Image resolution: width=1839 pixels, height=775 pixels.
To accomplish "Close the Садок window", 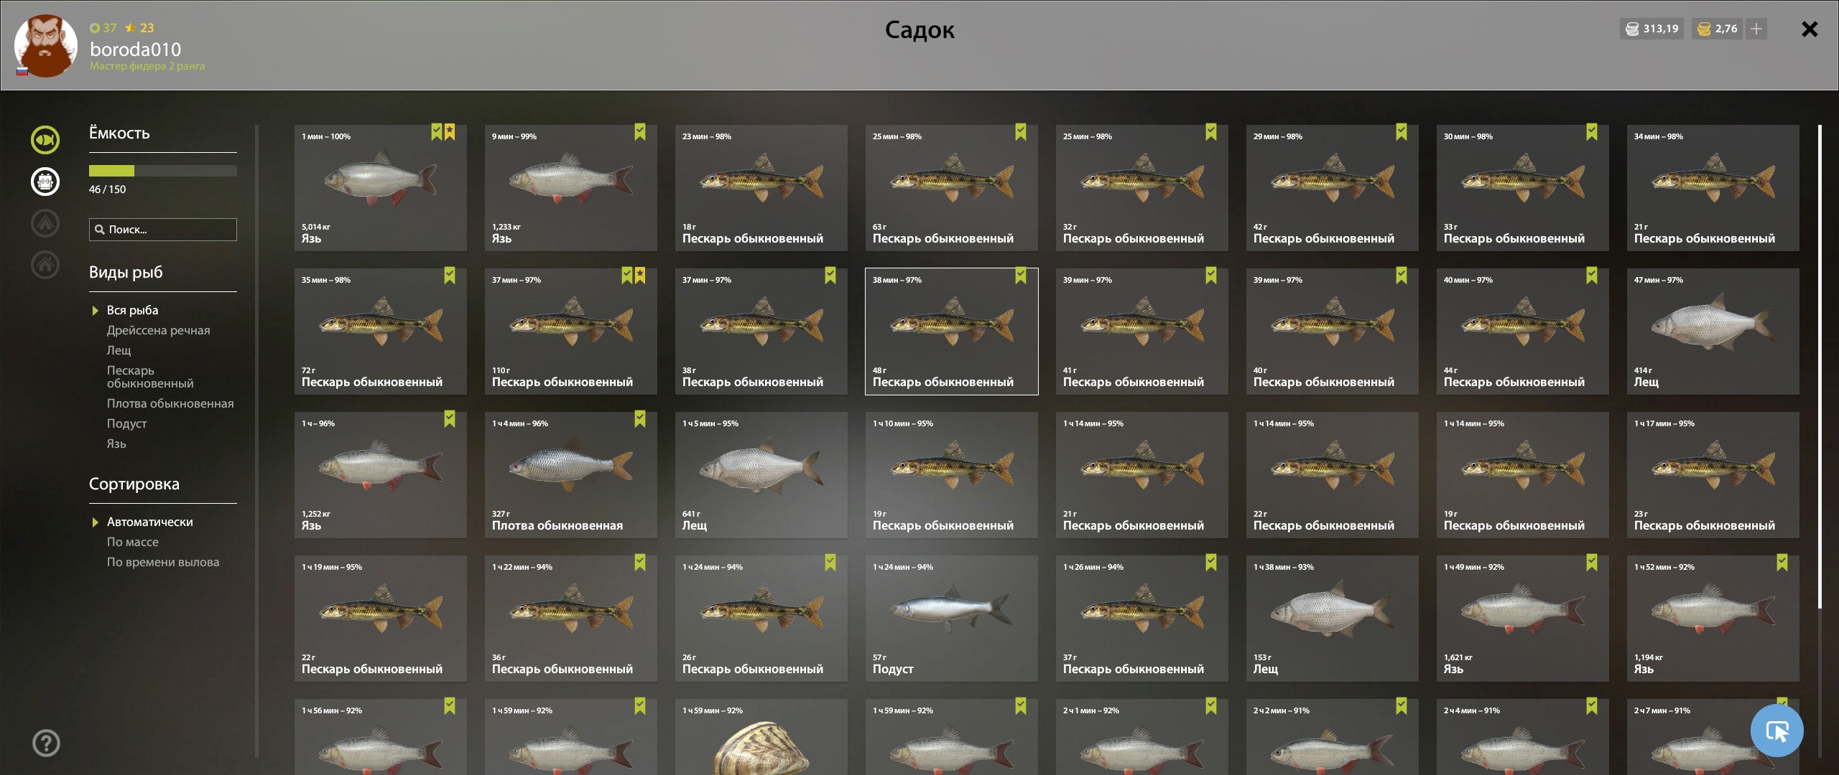I will [x=1810, y=29].
